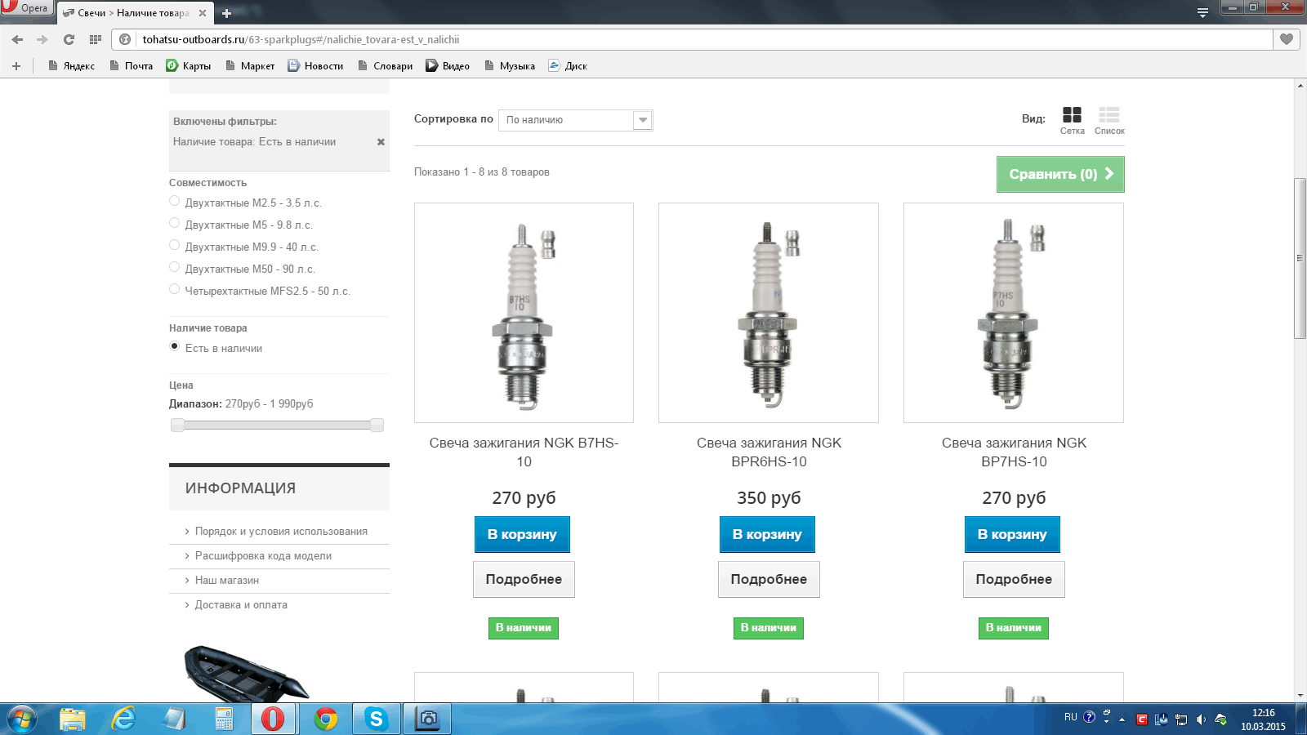Open Speed Dial start page grid

96,39
